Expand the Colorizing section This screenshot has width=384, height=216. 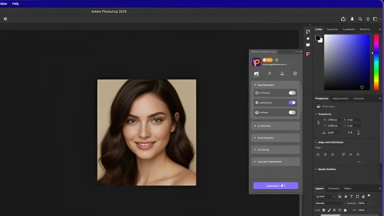point(275,150)
